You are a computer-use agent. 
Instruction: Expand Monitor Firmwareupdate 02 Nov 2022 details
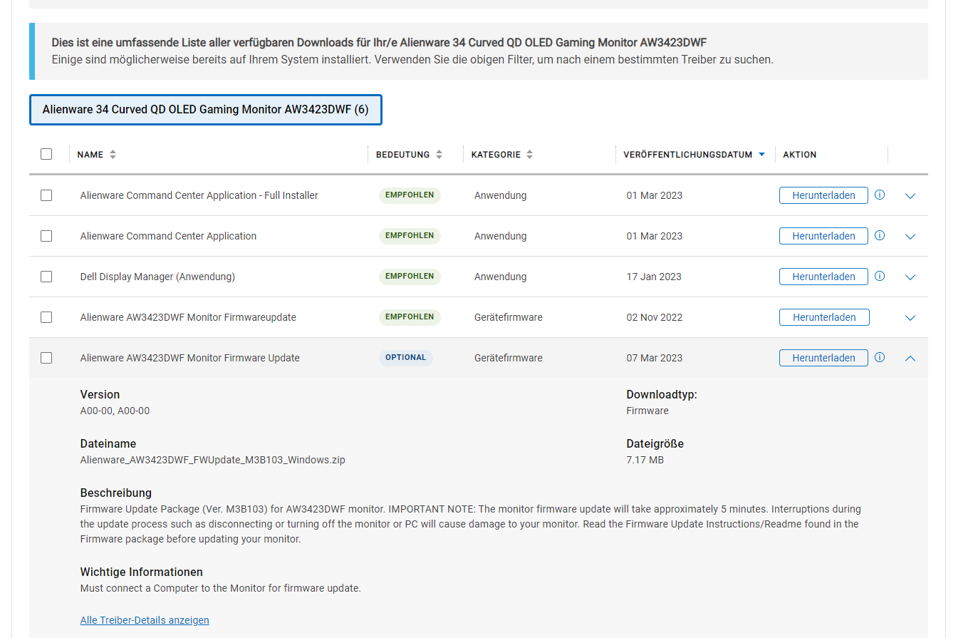(910, 318)
